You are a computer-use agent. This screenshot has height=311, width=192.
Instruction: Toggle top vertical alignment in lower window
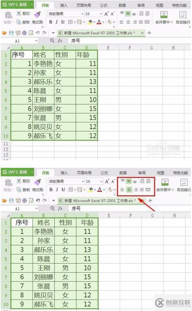point(122,181)
